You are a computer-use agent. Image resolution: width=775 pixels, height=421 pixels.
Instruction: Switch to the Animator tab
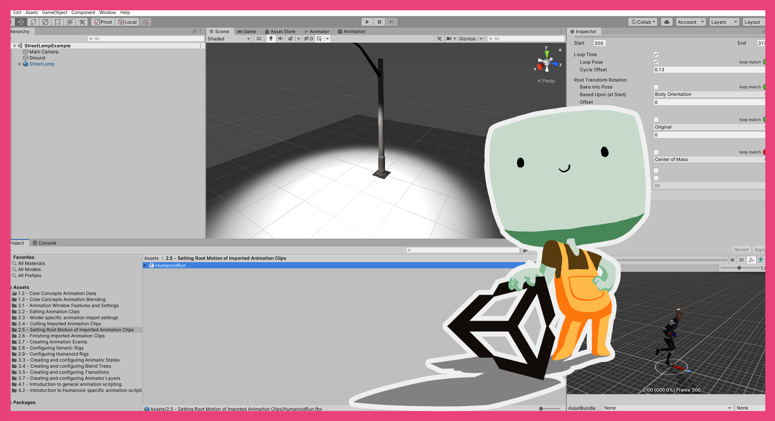pos(317,31)
